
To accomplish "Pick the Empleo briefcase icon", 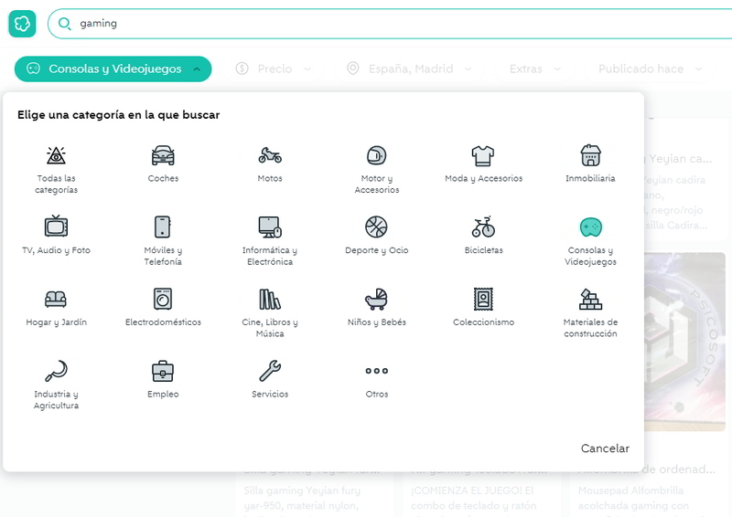I will click(x=163, y=371).
